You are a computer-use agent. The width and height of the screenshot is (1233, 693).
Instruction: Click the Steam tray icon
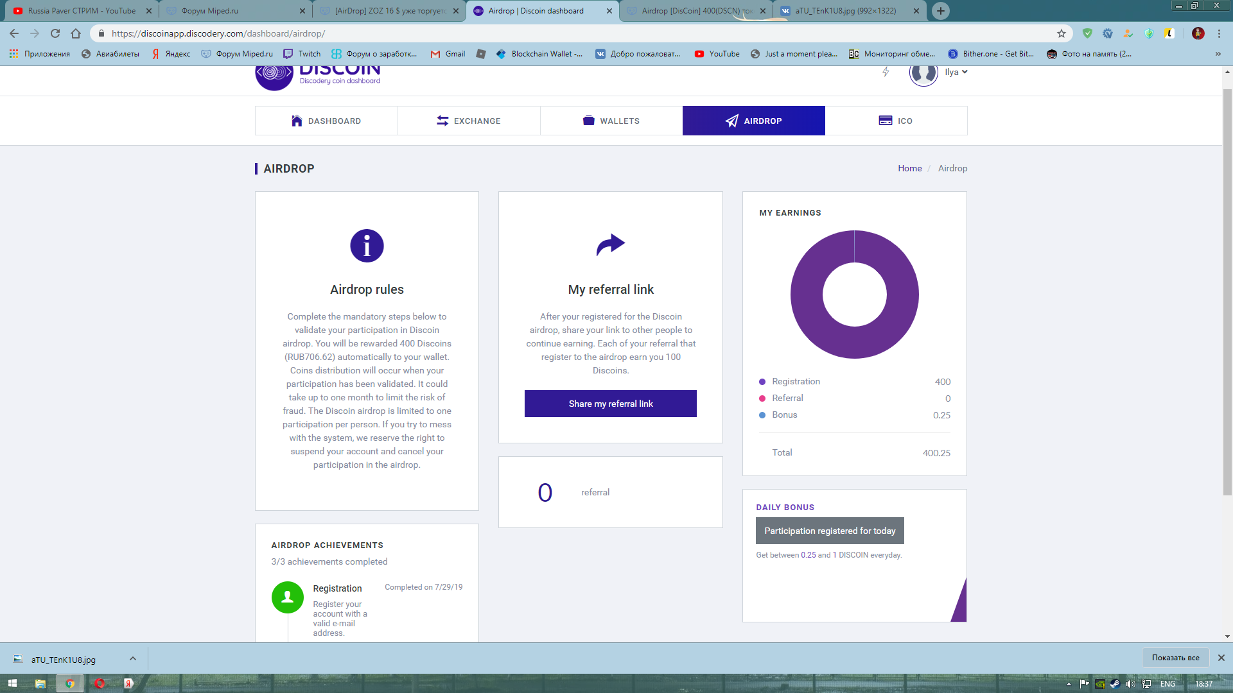tap(1115, 684)
